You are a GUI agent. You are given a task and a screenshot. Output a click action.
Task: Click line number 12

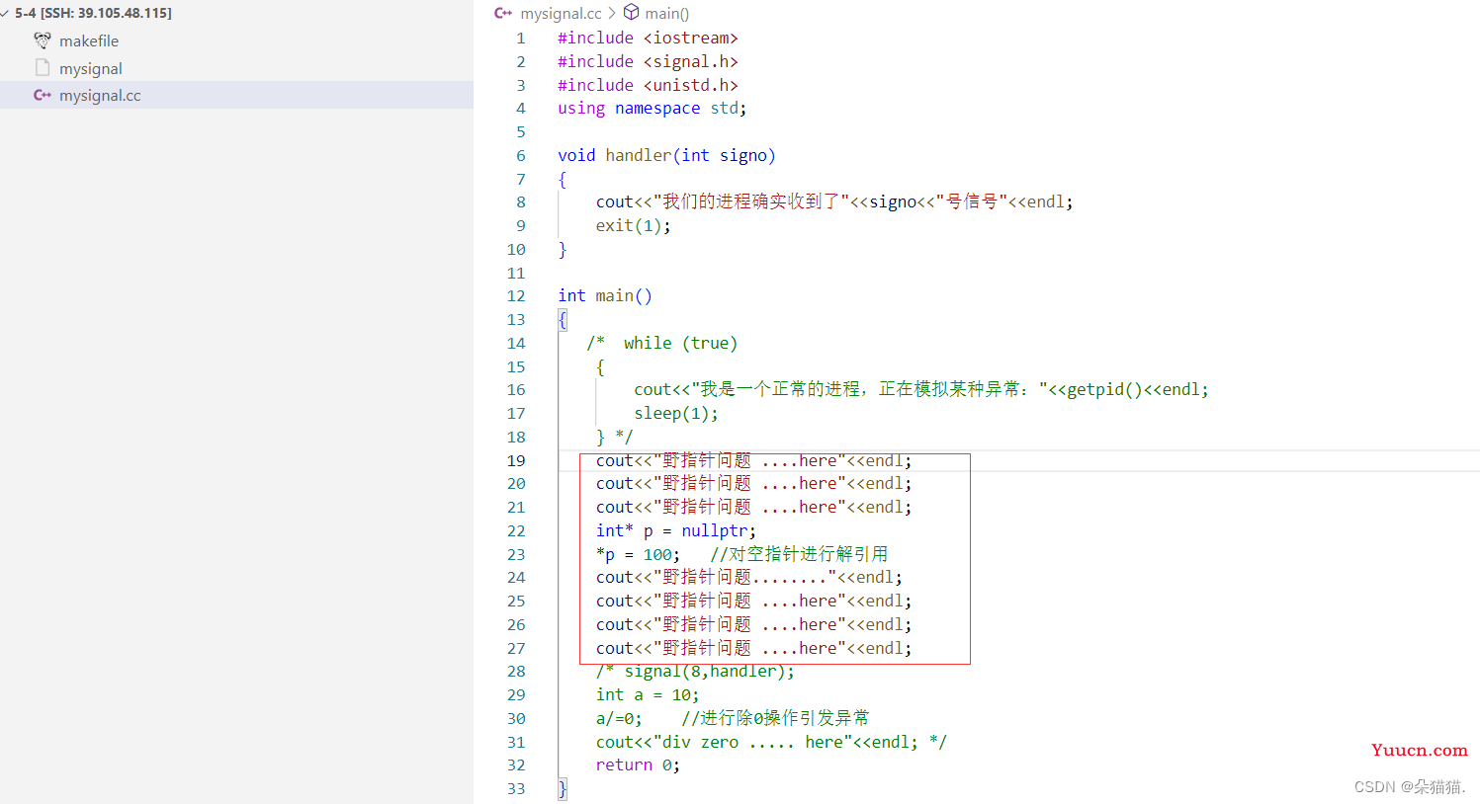click(516, 296)
